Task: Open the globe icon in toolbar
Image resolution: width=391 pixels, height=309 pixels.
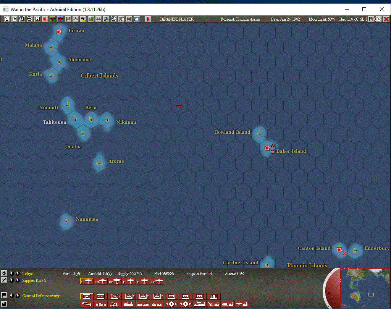Action: 106,19
